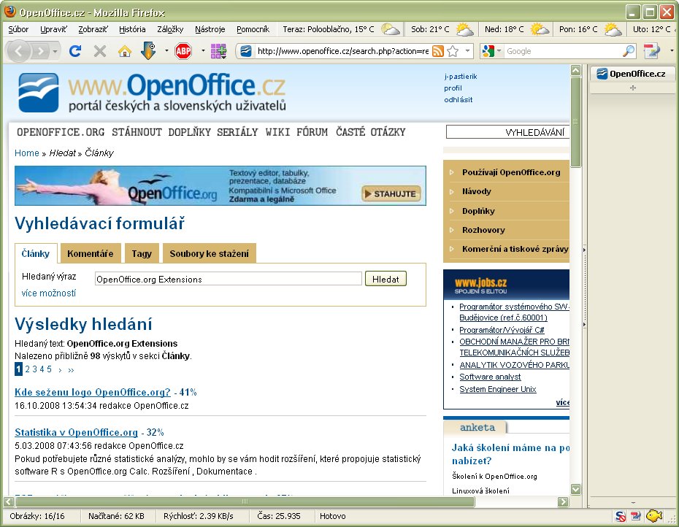Click the next results page arrow
This screenshot has width=679, height=527.
[60, 370]
